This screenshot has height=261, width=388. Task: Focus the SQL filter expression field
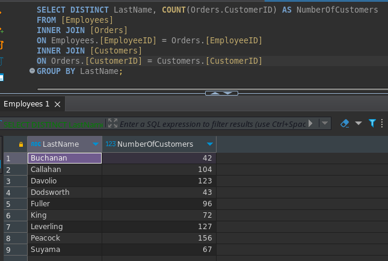[x=212, y=124]
